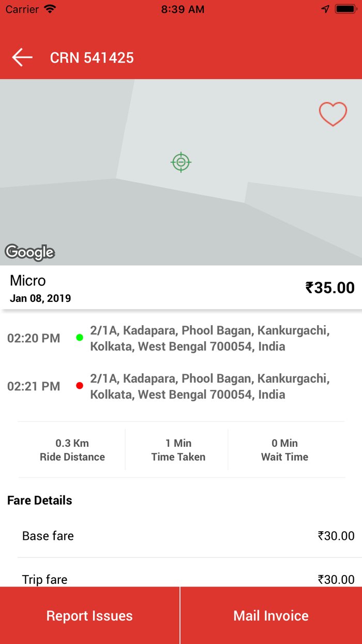Tap the CRN 541425 title
362x644 pixels.
click(92, 57)
